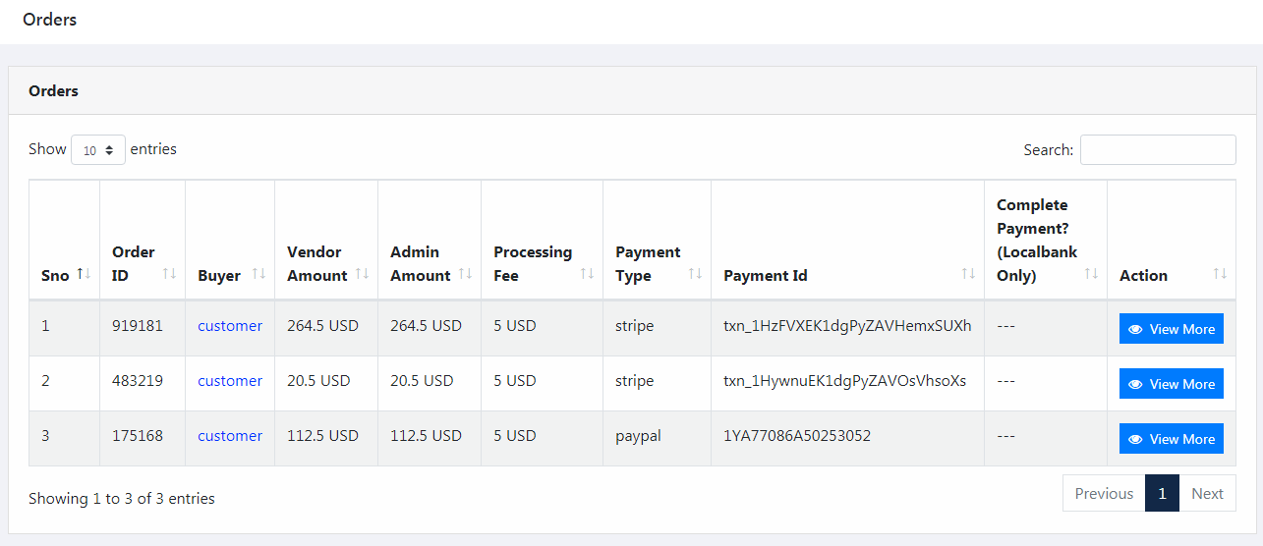Sort by Complete Payment column arrows

pos(1091,274)
